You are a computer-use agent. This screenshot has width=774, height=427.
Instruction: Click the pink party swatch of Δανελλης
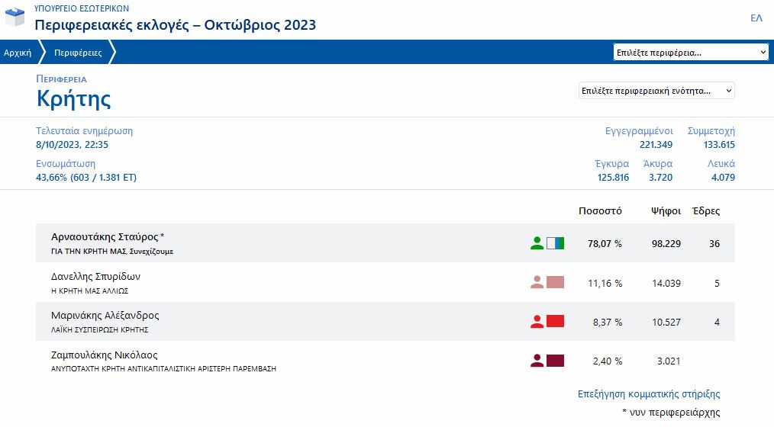pos(555,282)
